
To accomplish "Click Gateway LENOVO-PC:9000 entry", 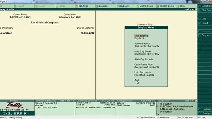I will [136, 103].
